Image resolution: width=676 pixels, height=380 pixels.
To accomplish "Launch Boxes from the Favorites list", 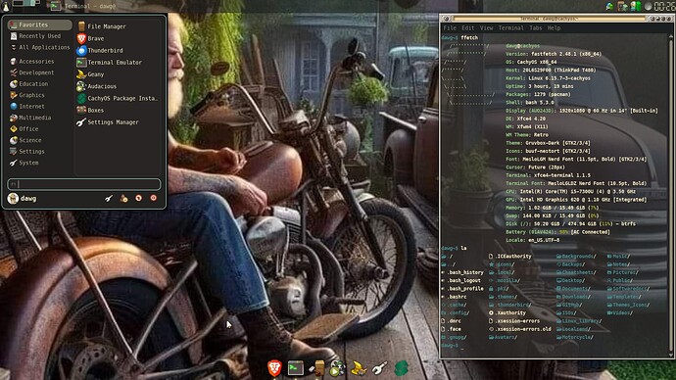I will [118, 111].
